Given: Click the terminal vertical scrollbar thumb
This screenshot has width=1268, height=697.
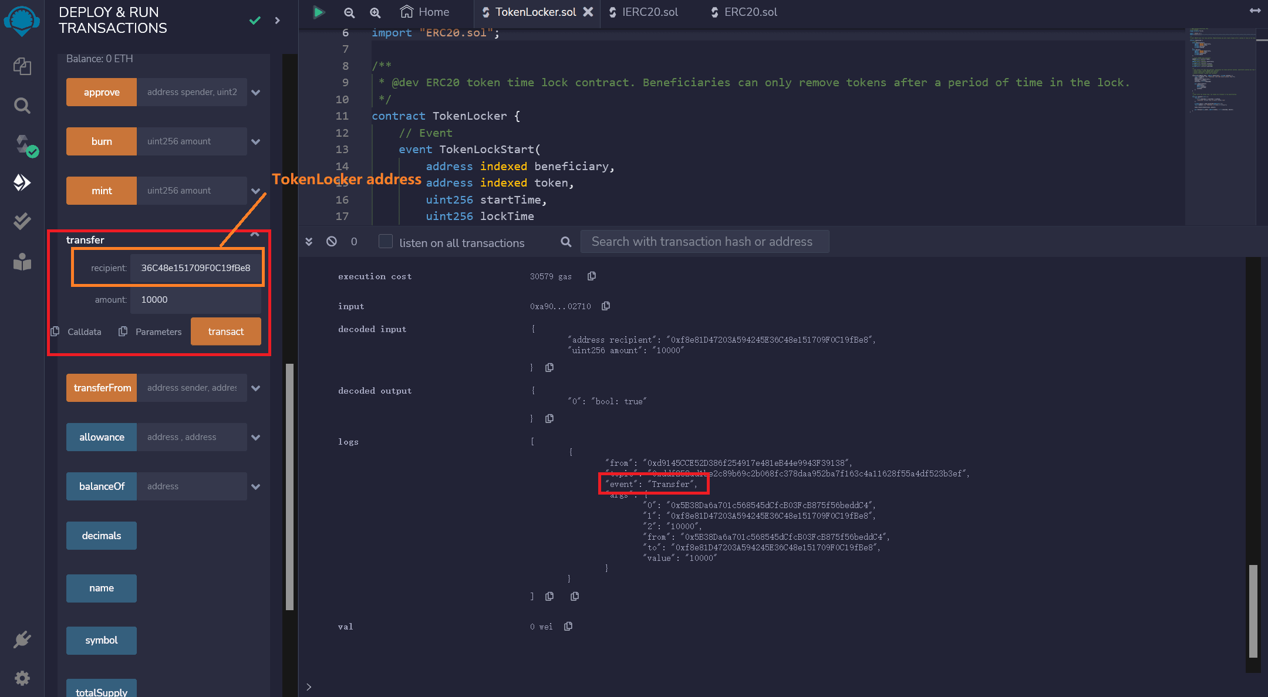Looking at the screenshot, I should click(1253, 610).
